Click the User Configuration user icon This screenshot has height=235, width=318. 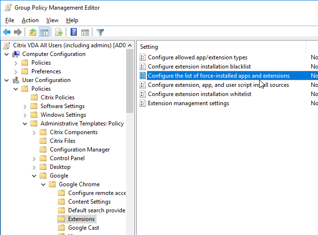[x=16, y=80]
